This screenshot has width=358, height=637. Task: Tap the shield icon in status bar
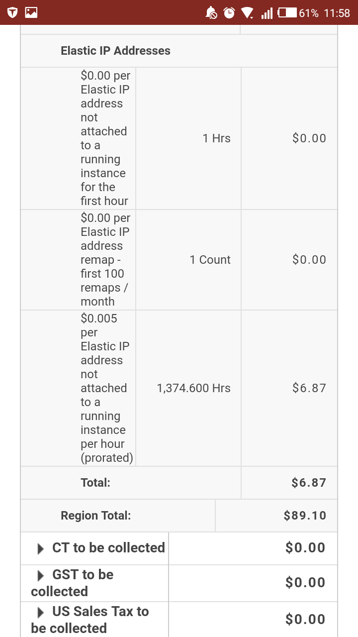click(x=12, y=12)
